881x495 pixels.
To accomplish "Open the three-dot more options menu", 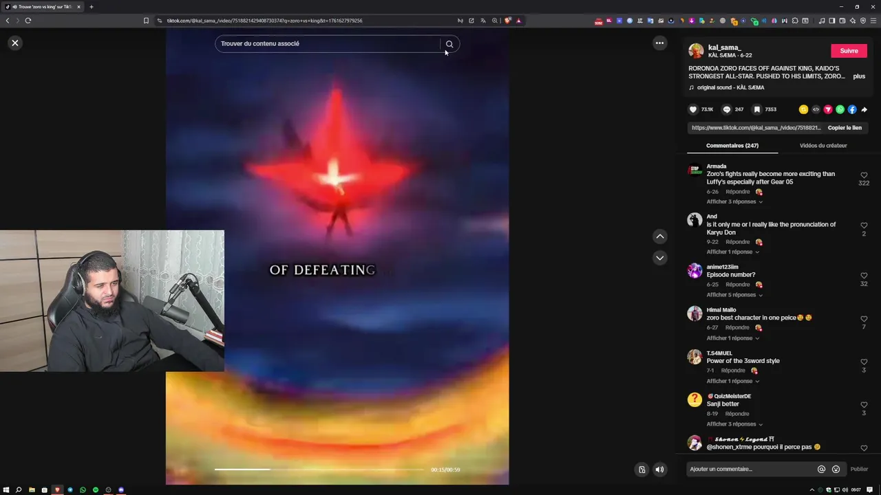I will click(659, 43).
